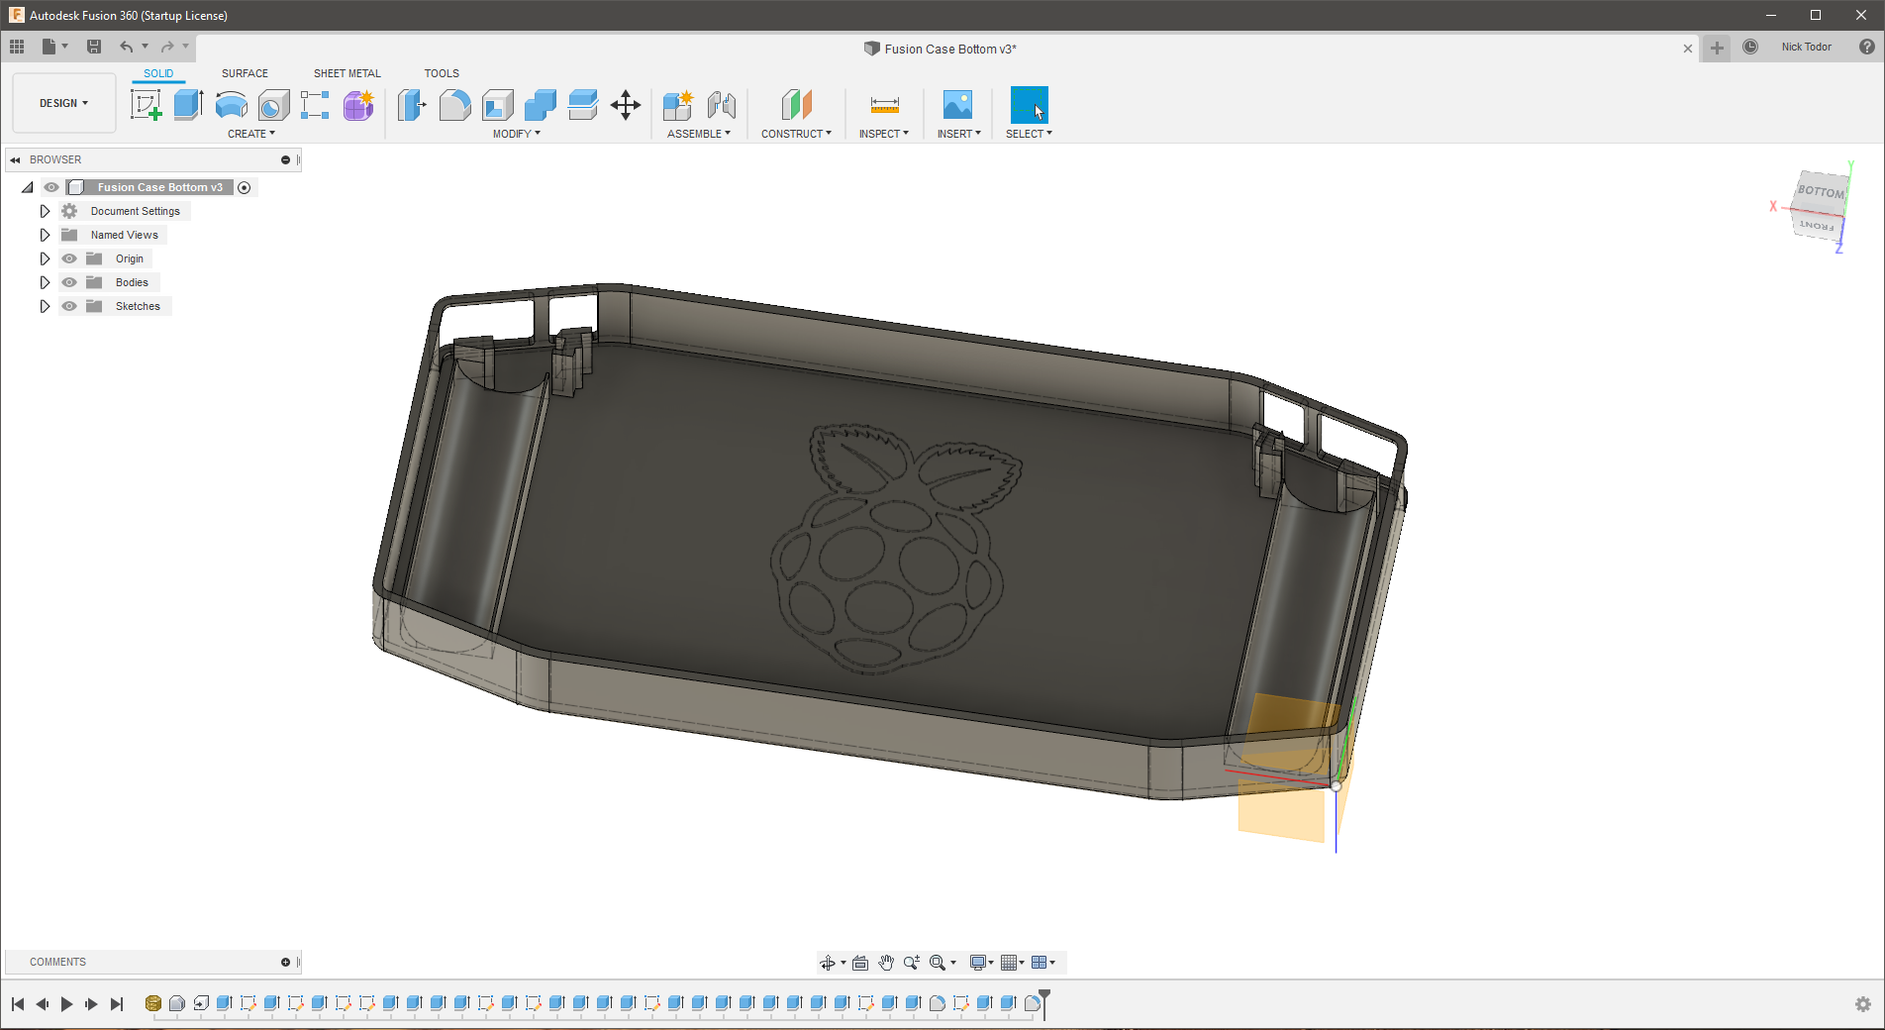This screenshot has height=1030, width=1885.
Task: Close the Fusion Case Bottom v3 document tab
Action: click(1688, 49)
